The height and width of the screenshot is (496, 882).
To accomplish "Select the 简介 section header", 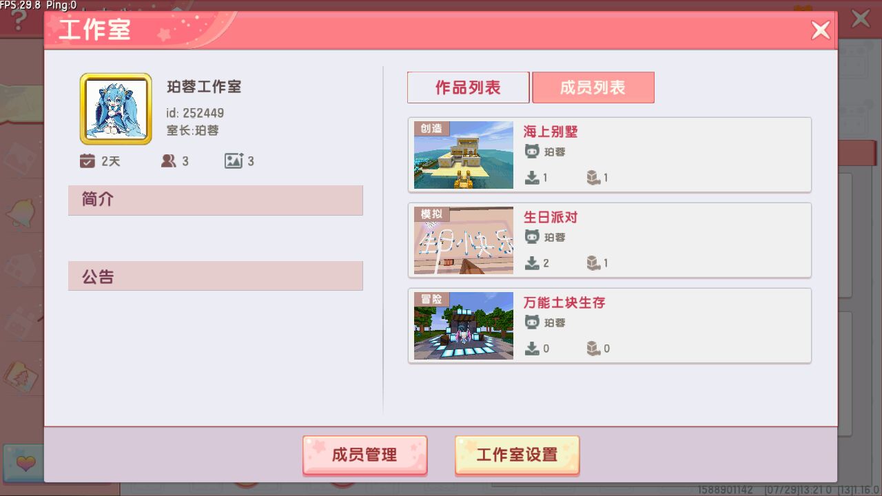I will click(x=215, y=200).
